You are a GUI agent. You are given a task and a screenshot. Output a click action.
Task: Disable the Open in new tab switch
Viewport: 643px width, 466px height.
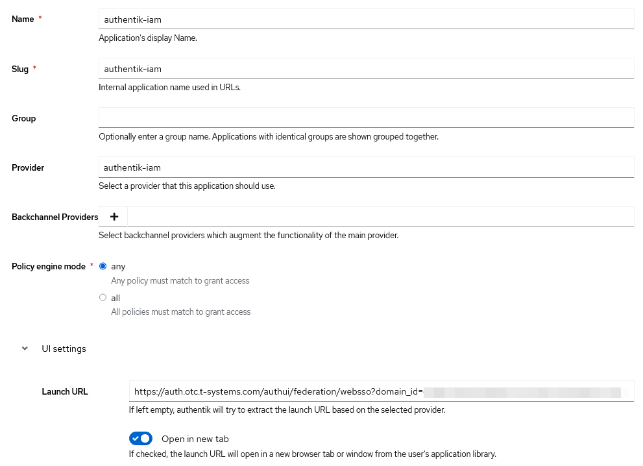pyautogui.click(x=141, y=439)
